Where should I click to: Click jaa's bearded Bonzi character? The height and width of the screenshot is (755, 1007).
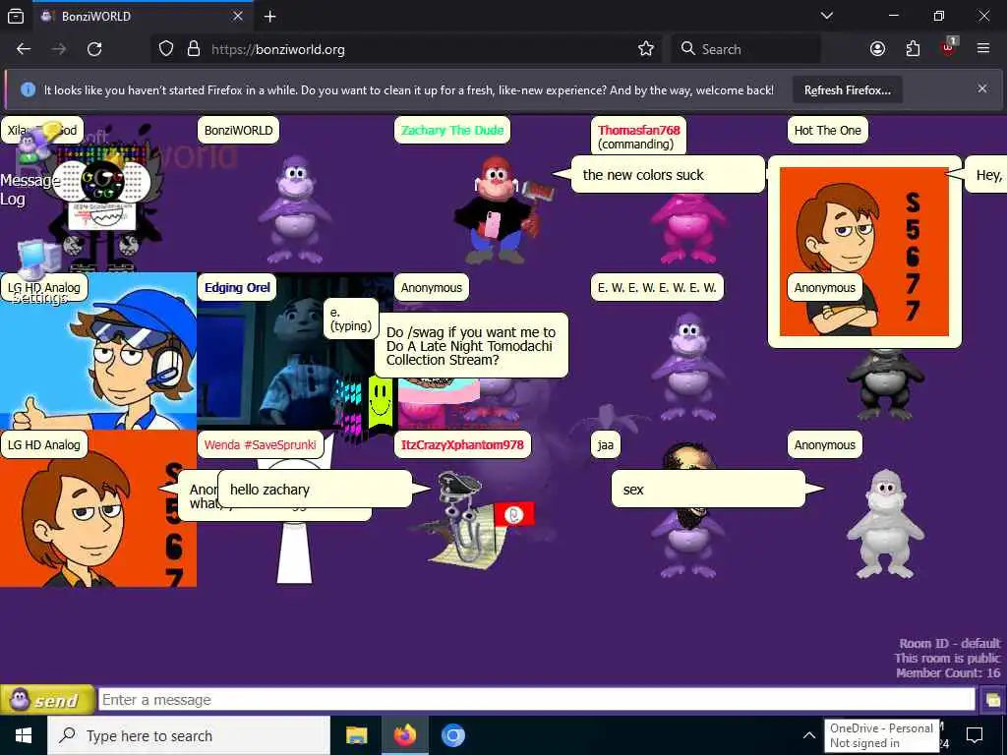coord(688,510)
